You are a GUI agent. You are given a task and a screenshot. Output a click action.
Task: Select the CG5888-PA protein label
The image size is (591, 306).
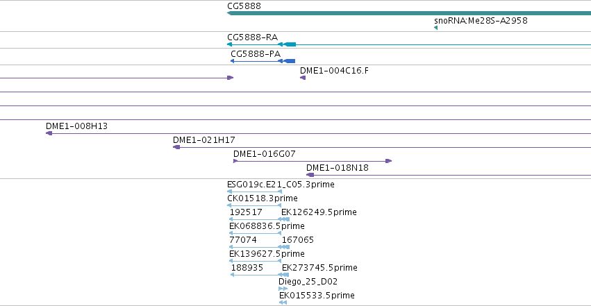click(x=256, y=54)
